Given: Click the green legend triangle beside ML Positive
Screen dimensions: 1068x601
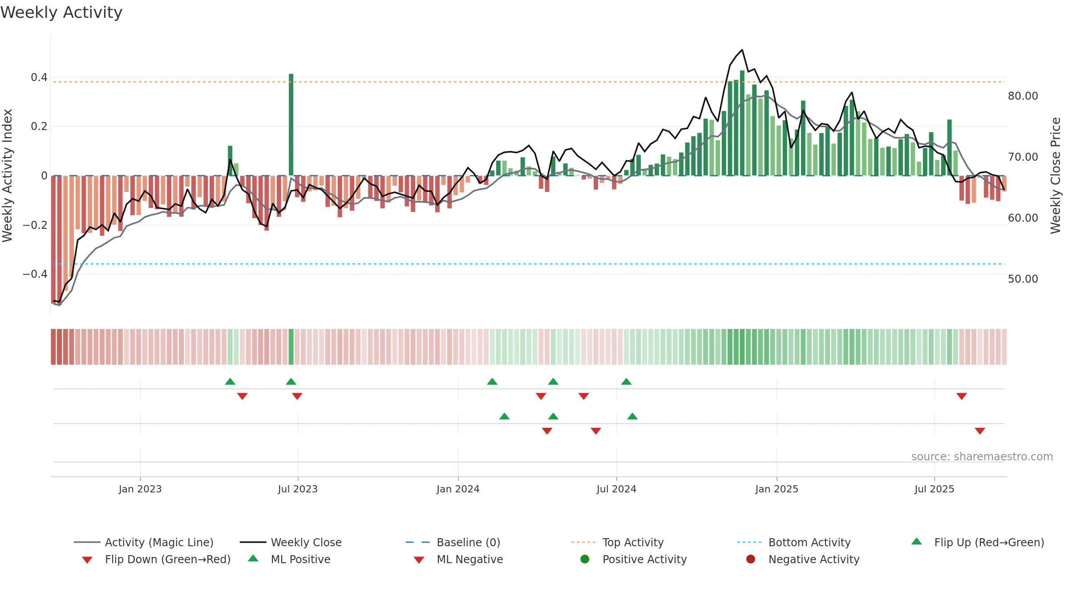Looking at the screenshot, I should (253, 558).
